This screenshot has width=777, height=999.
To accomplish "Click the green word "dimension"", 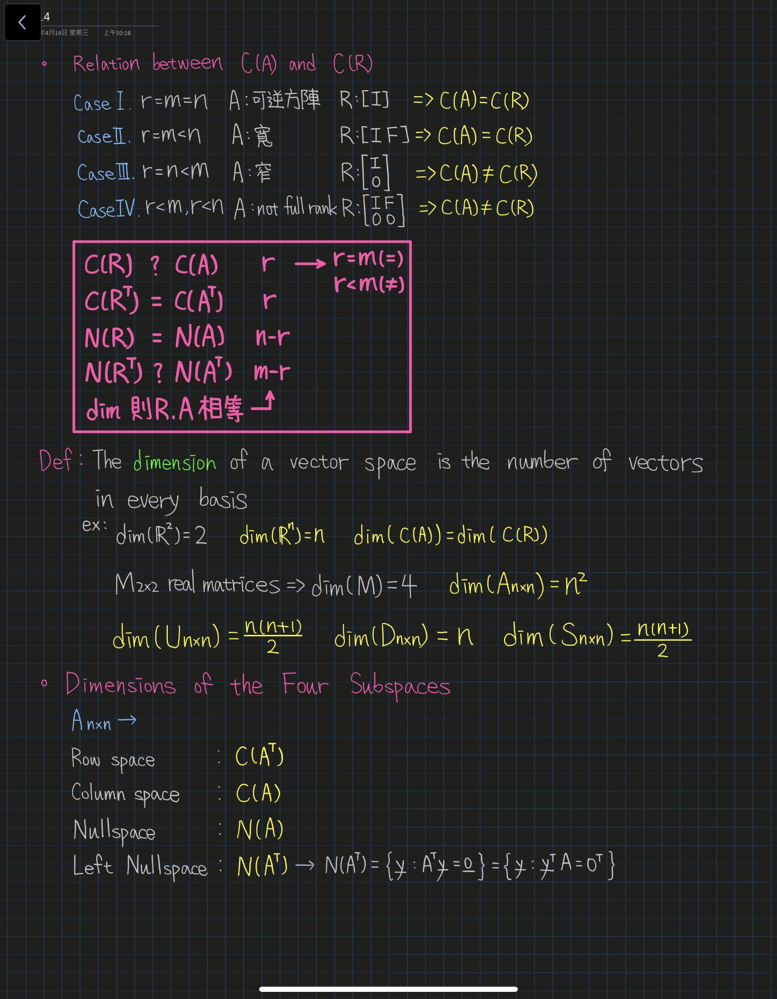I will tap(174, 462).
